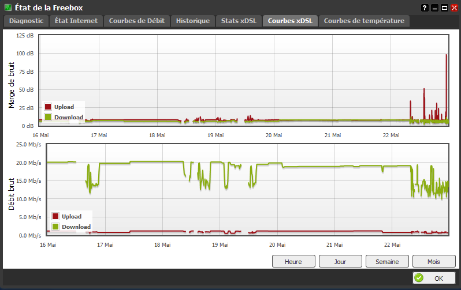
Task: Click the '100 dB' axis value
Action: pos(25,54)
